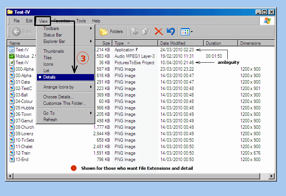Click the Dimensions column header
286x196 pixels.
click(x=250, y=43)
